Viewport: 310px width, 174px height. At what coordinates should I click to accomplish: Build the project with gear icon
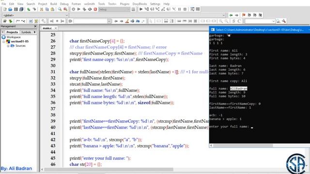click(73, 9)
